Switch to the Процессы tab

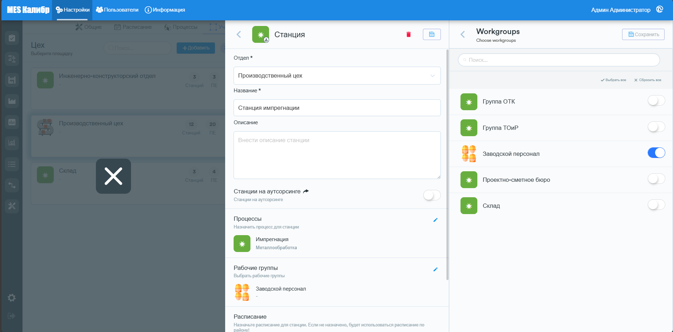pos(181,27)
